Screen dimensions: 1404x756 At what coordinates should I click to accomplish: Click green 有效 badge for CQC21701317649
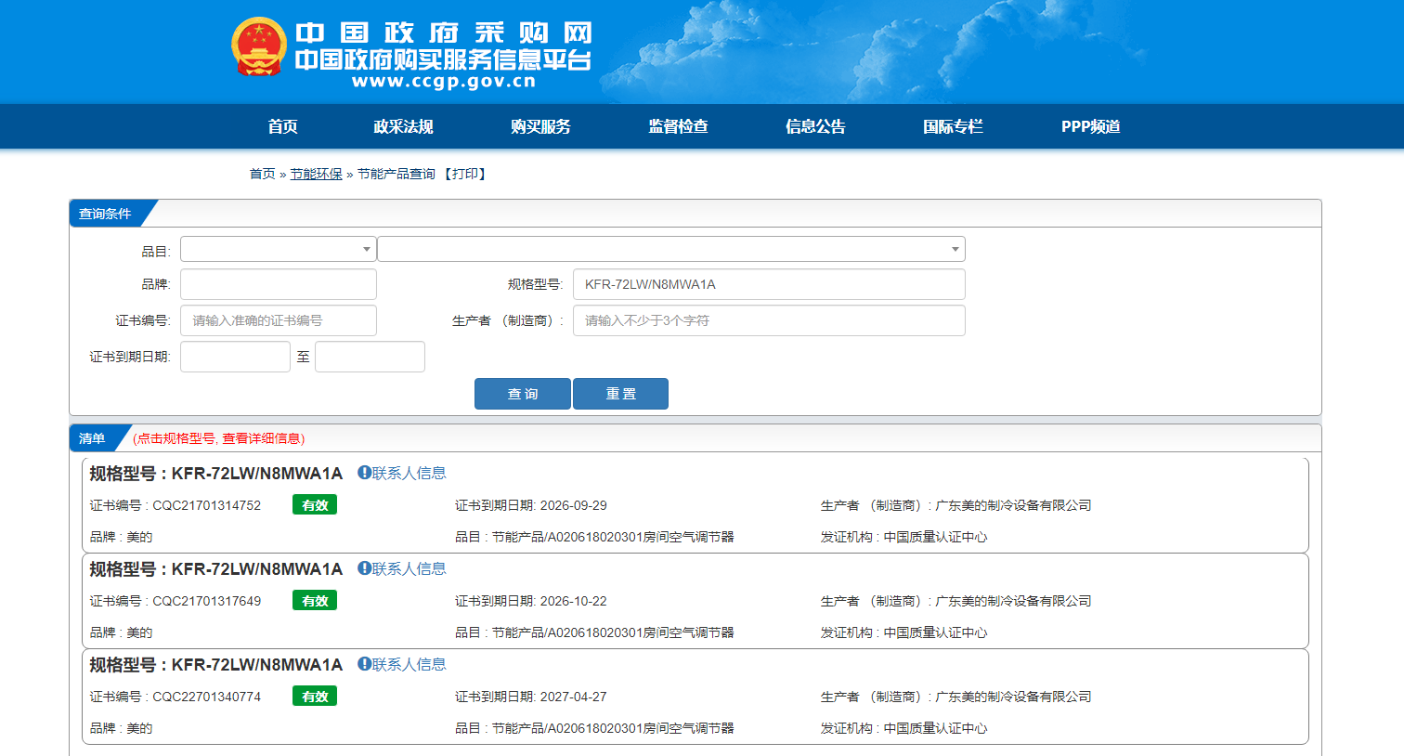315,601
